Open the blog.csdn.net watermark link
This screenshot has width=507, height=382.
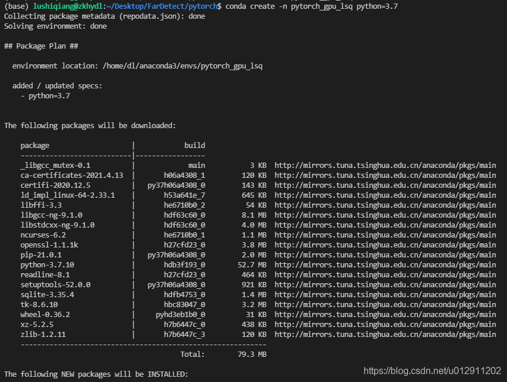coord(432,371)
